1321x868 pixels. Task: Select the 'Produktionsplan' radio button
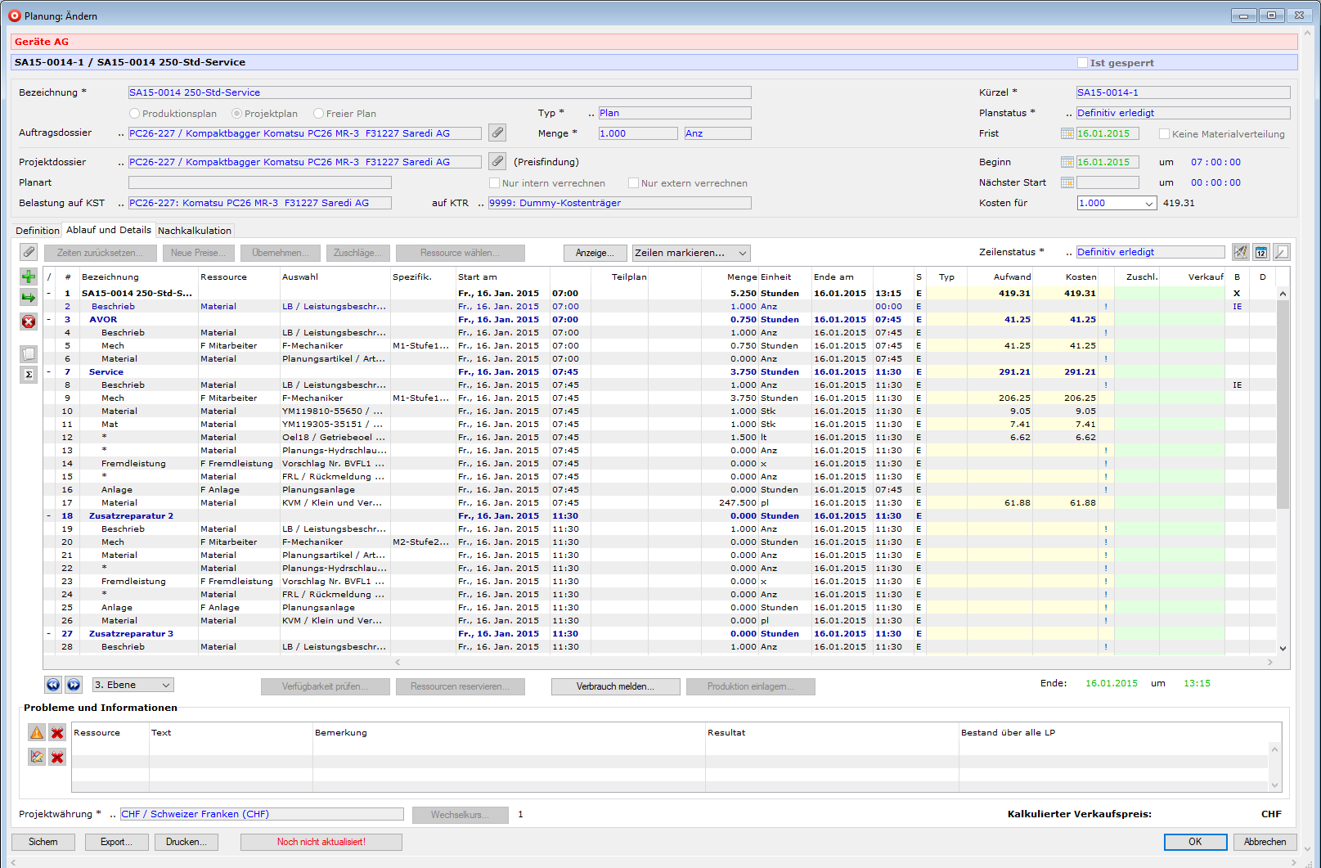(135, 114)
